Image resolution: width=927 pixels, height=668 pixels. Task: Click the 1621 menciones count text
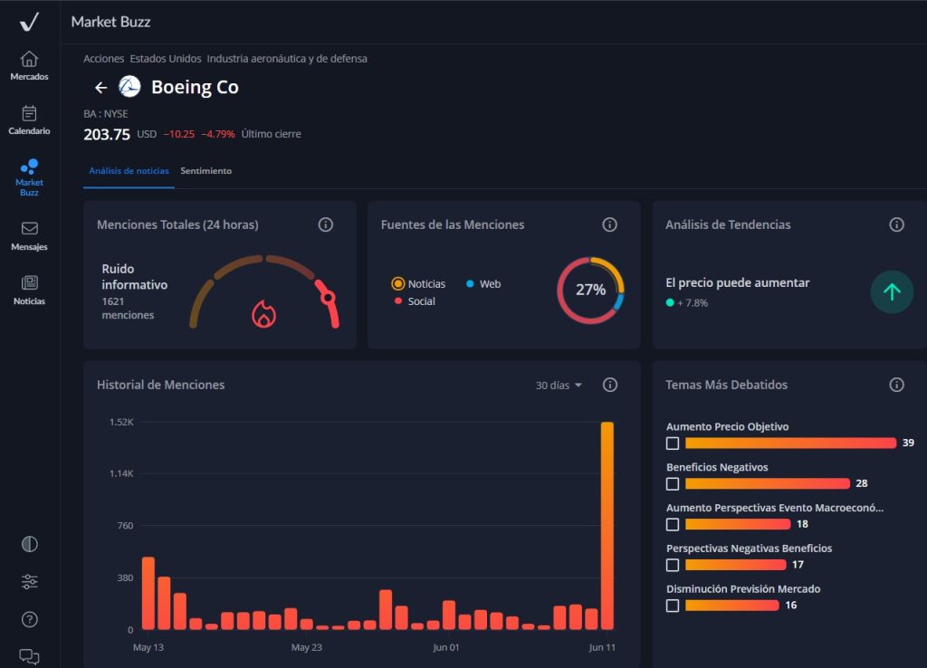click(128, 308)
